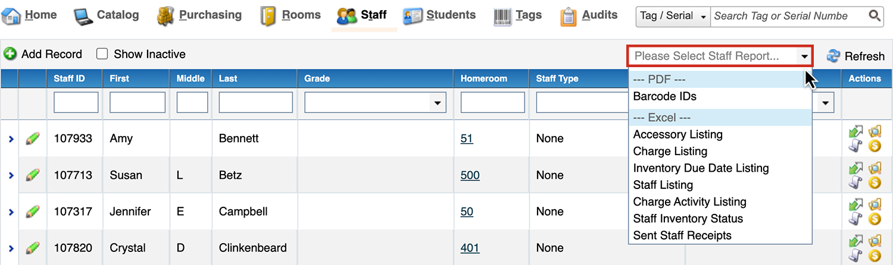Click the receipt scroll icon in Campbell's row

click(x=855, y=219)
